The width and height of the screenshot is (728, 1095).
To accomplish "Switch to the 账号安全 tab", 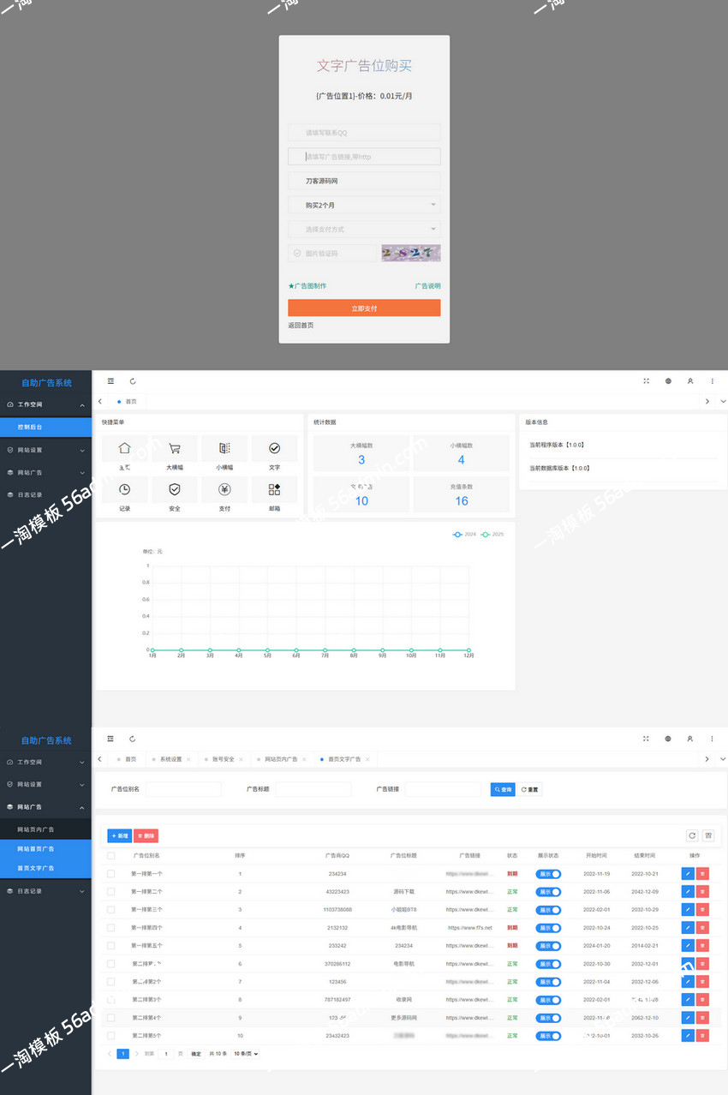I will [x=223, y=759].
